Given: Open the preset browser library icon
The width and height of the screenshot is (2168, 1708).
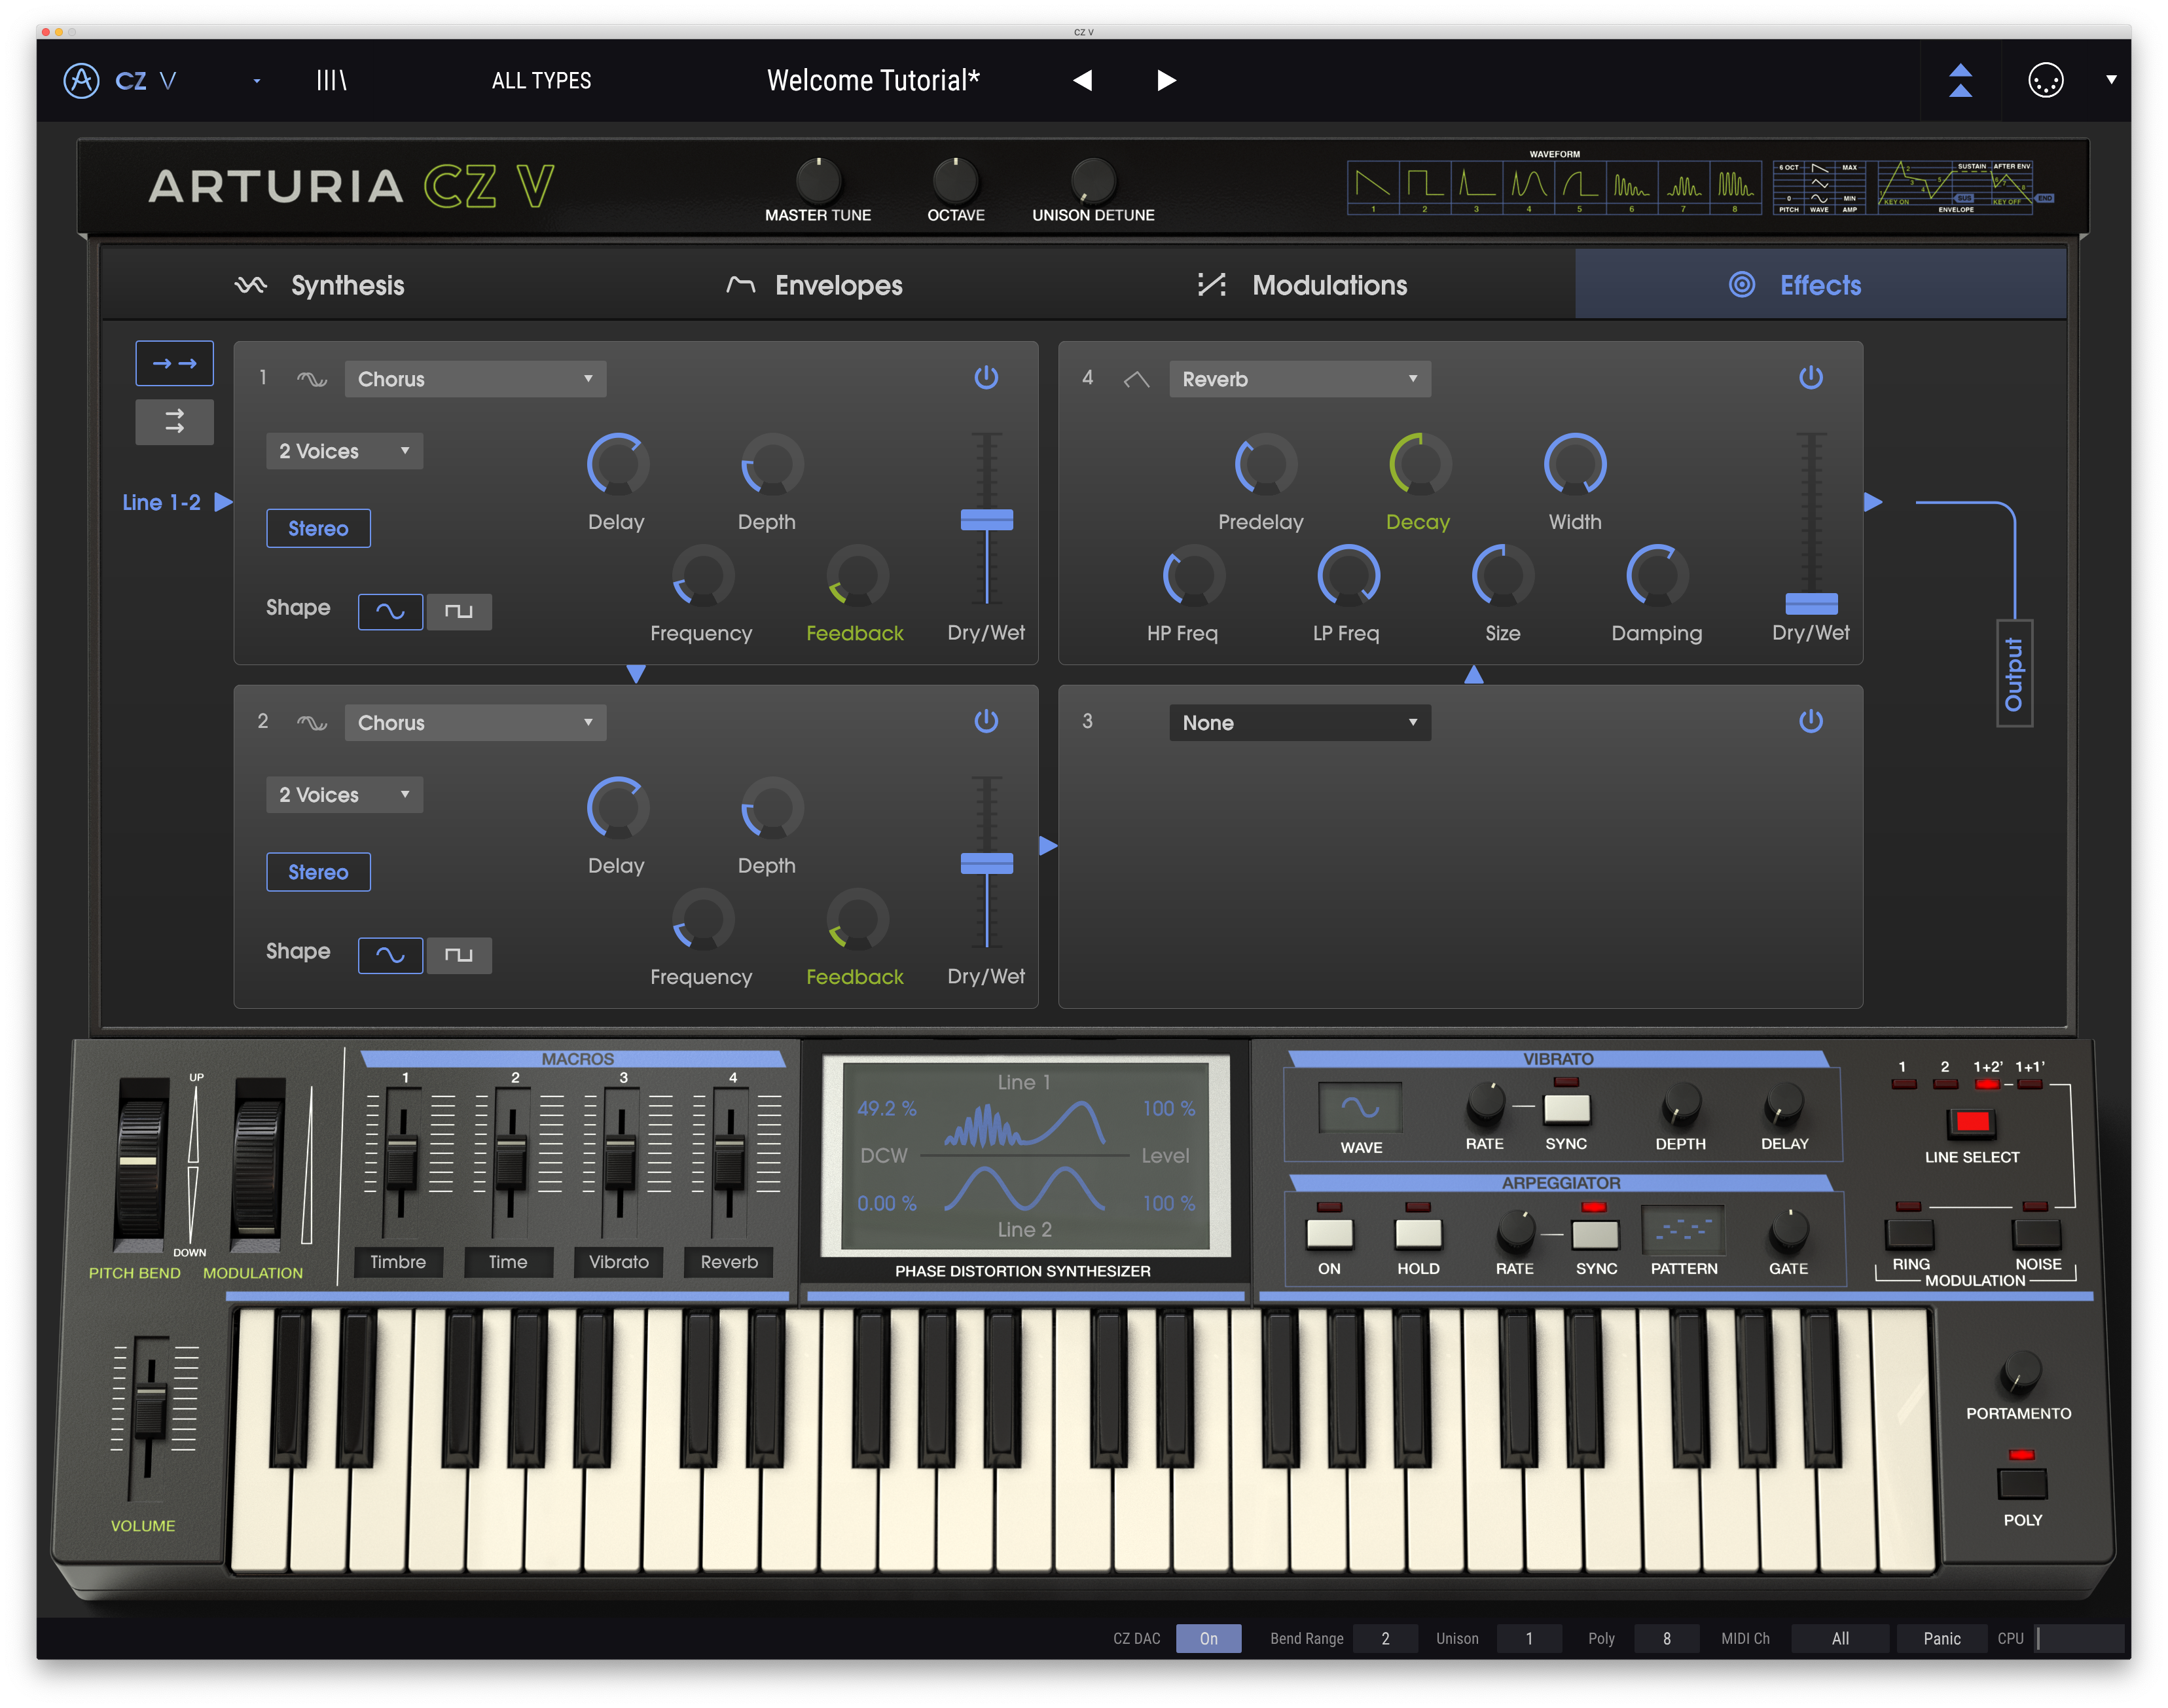Looking at the screenshot, I should 331,80.
